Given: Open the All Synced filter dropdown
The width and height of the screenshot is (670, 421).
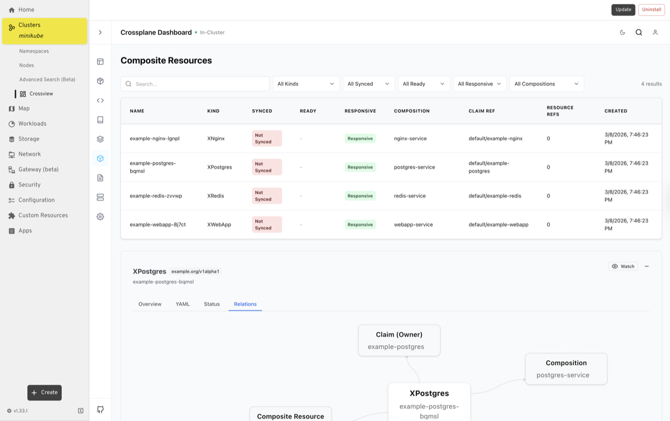Looking at the screenshot, I should click(368, 84).
